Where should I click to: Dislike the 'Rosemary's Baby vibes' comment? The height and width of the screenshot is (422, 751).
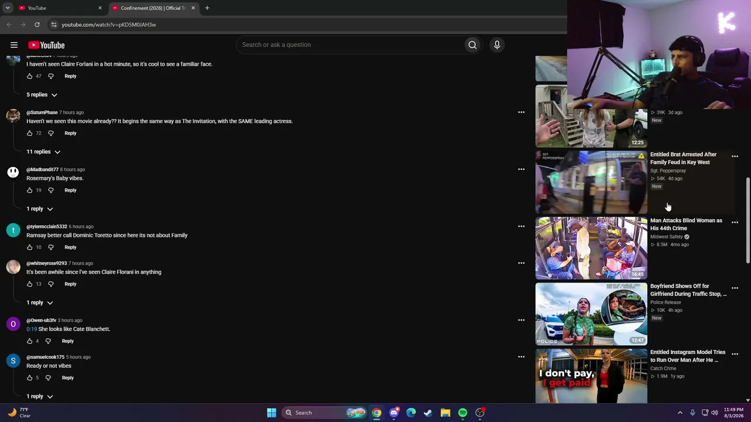click(51, 190)
